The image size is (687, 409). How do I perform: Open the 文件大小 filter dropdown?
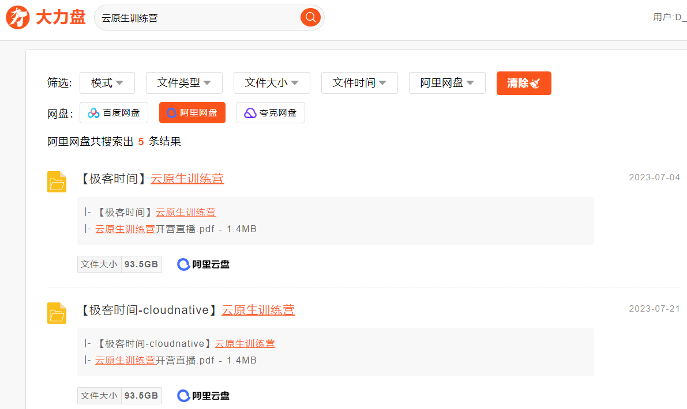[272, 83]
